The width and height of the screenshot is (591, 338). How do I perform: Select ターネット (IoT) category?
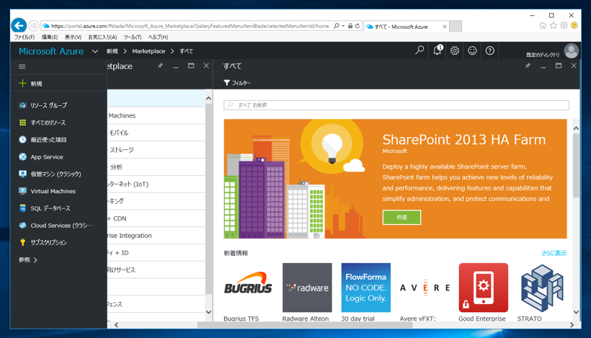[x=156, y=184]
